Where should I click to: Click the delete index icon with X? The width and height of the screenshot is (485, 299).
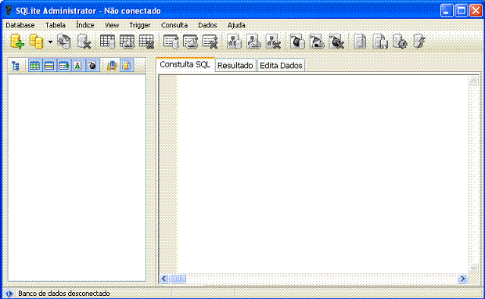tap(210, 41)
